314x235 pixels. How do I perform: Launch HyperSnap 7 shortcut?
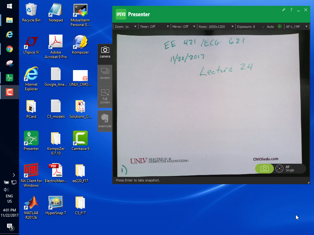click(56, 205)
